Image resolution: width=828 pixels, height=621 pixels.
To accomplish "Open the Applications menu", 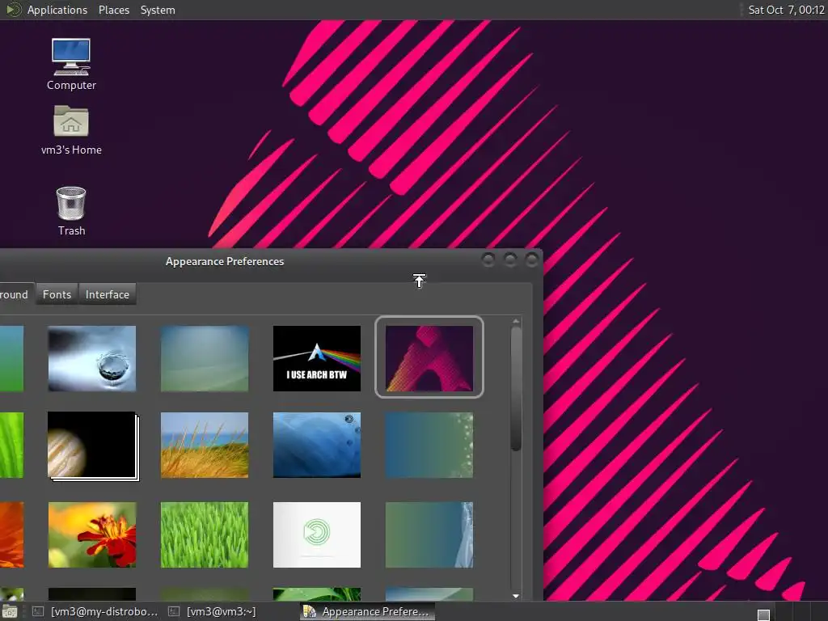I will click(57, 10).
